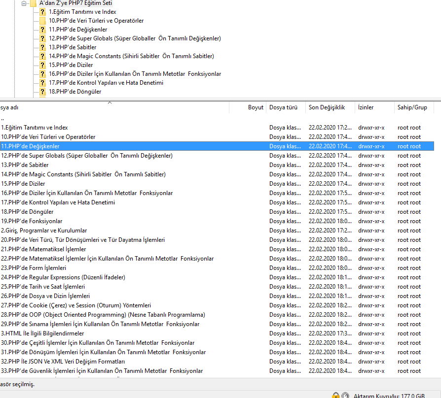
Task: Select 33.PHP'de Güvenlik İşlemleri row
Action: point(217,371)
